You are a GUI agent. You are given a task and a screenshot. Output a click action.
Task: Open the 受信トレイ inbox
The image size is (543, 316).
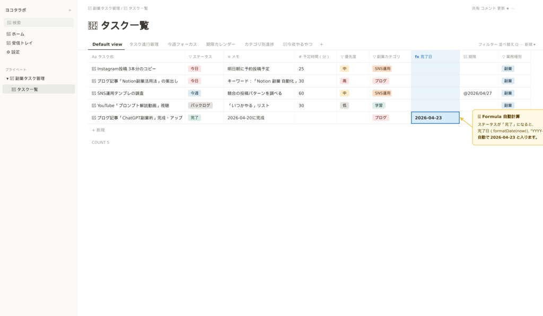pos(21,42)
